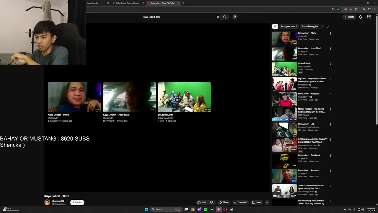Open more actions menu below video

point(267,202)
